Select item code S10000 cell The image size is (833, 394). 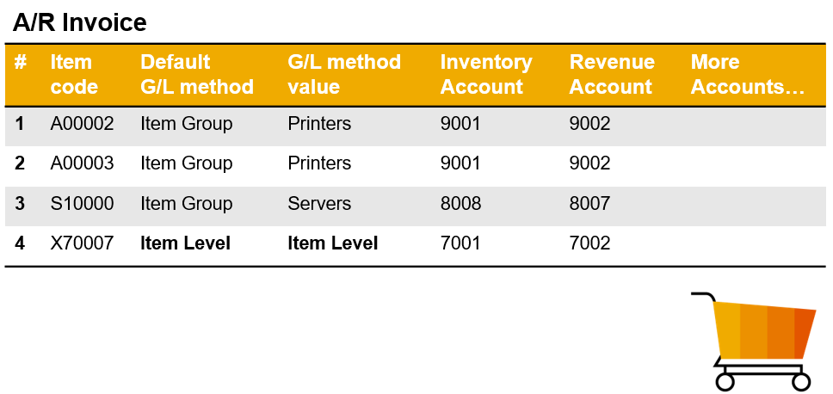click(82, 203)
